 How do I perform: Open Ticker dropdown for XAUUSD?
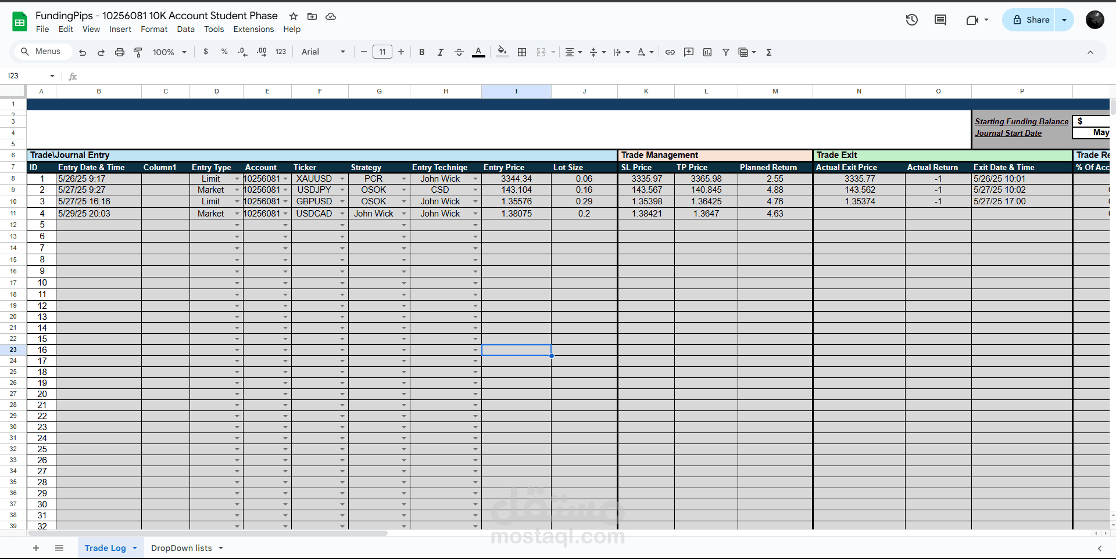[342, 179]
